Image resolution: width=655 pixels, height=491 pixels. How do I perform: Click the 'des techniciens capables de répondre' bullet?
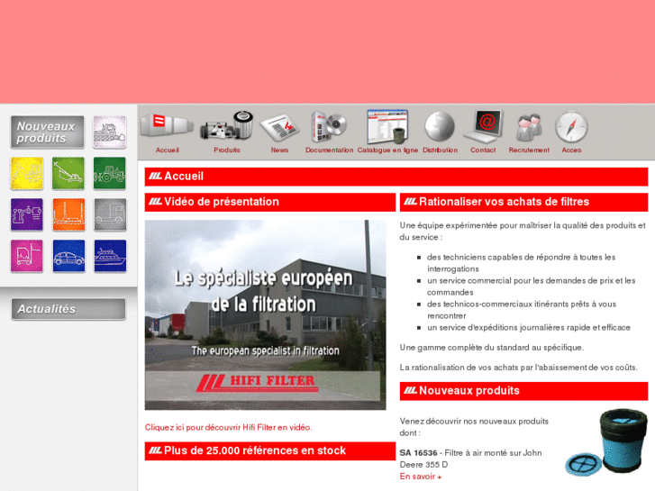pyautogui.click(x=522, y=263)
